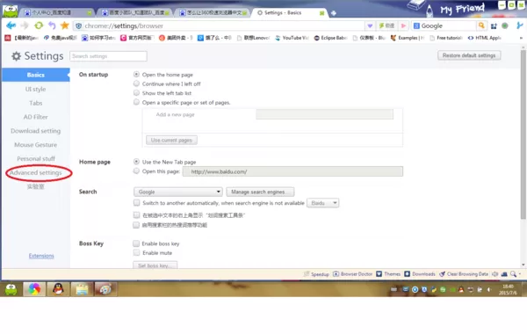The height and width of the screenshot is (334, 527).
Task: Select the Basics settings section
Action: pyautogui.click(x=36, y=75)
